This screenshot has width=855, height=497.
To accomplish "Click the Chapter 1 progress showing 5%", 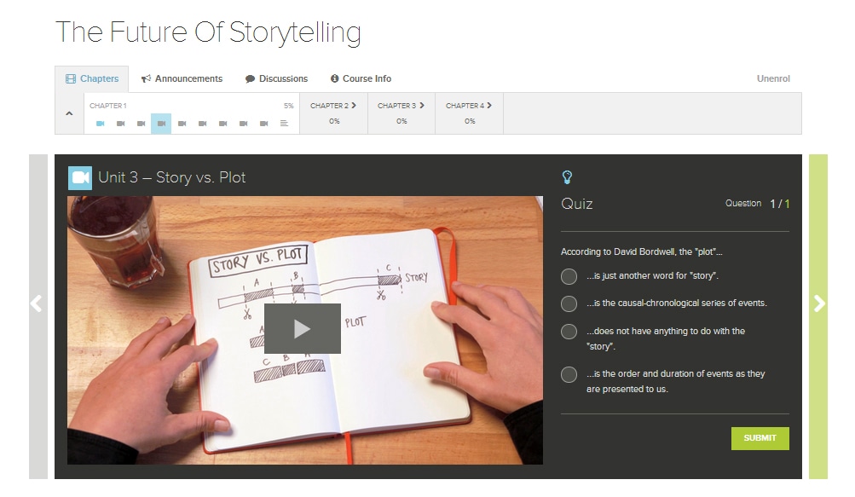I will (x=287, y=106).
